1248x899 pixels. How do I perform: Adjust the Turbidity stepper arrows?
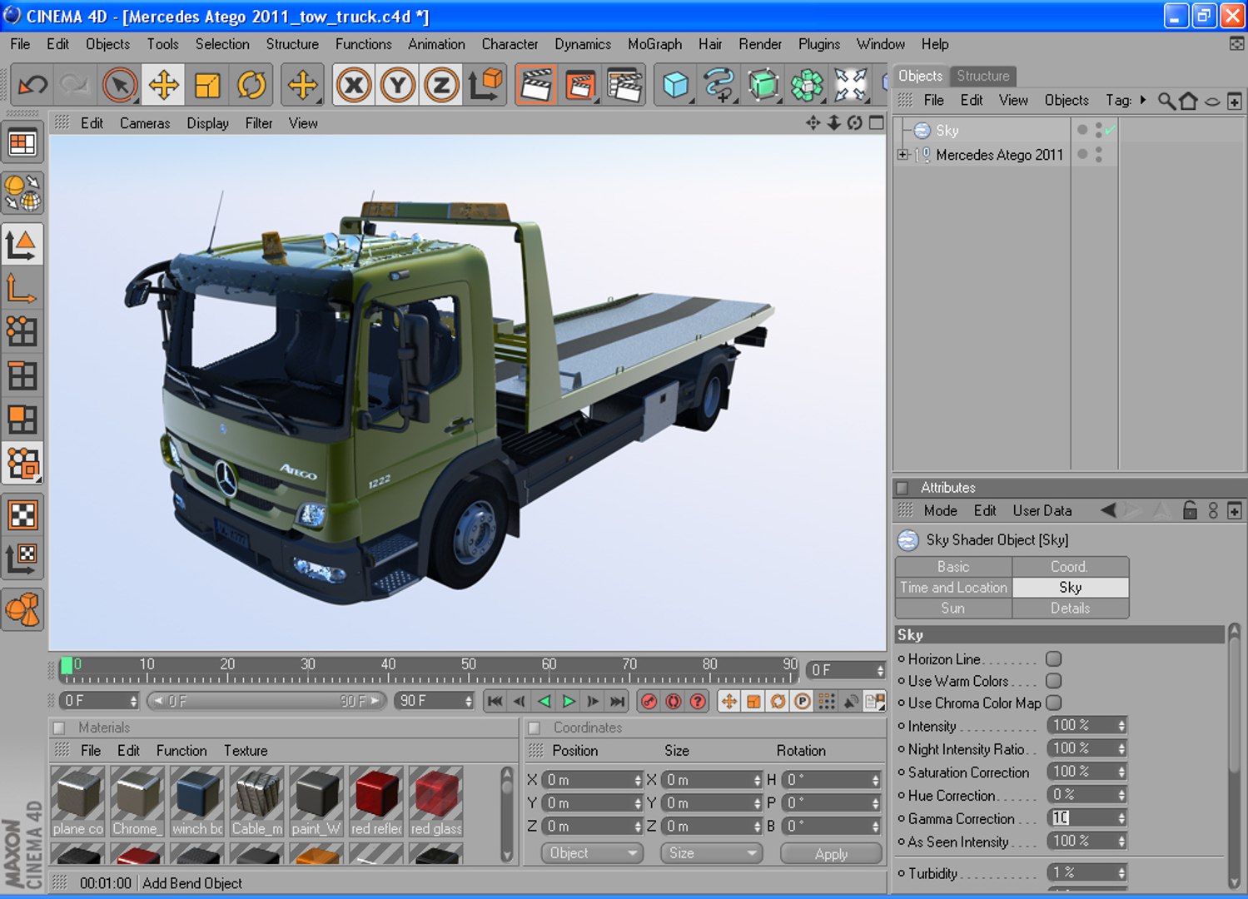1121,873
